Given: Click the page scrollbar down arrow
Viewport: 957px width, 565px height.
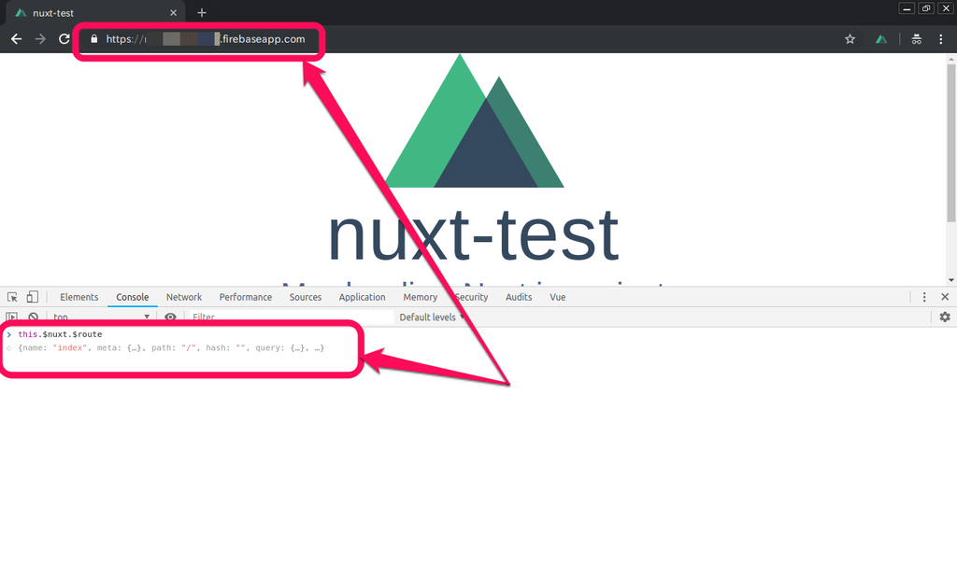Looking at the screenshot, I should pyautogui.click(x=950, y=280).
